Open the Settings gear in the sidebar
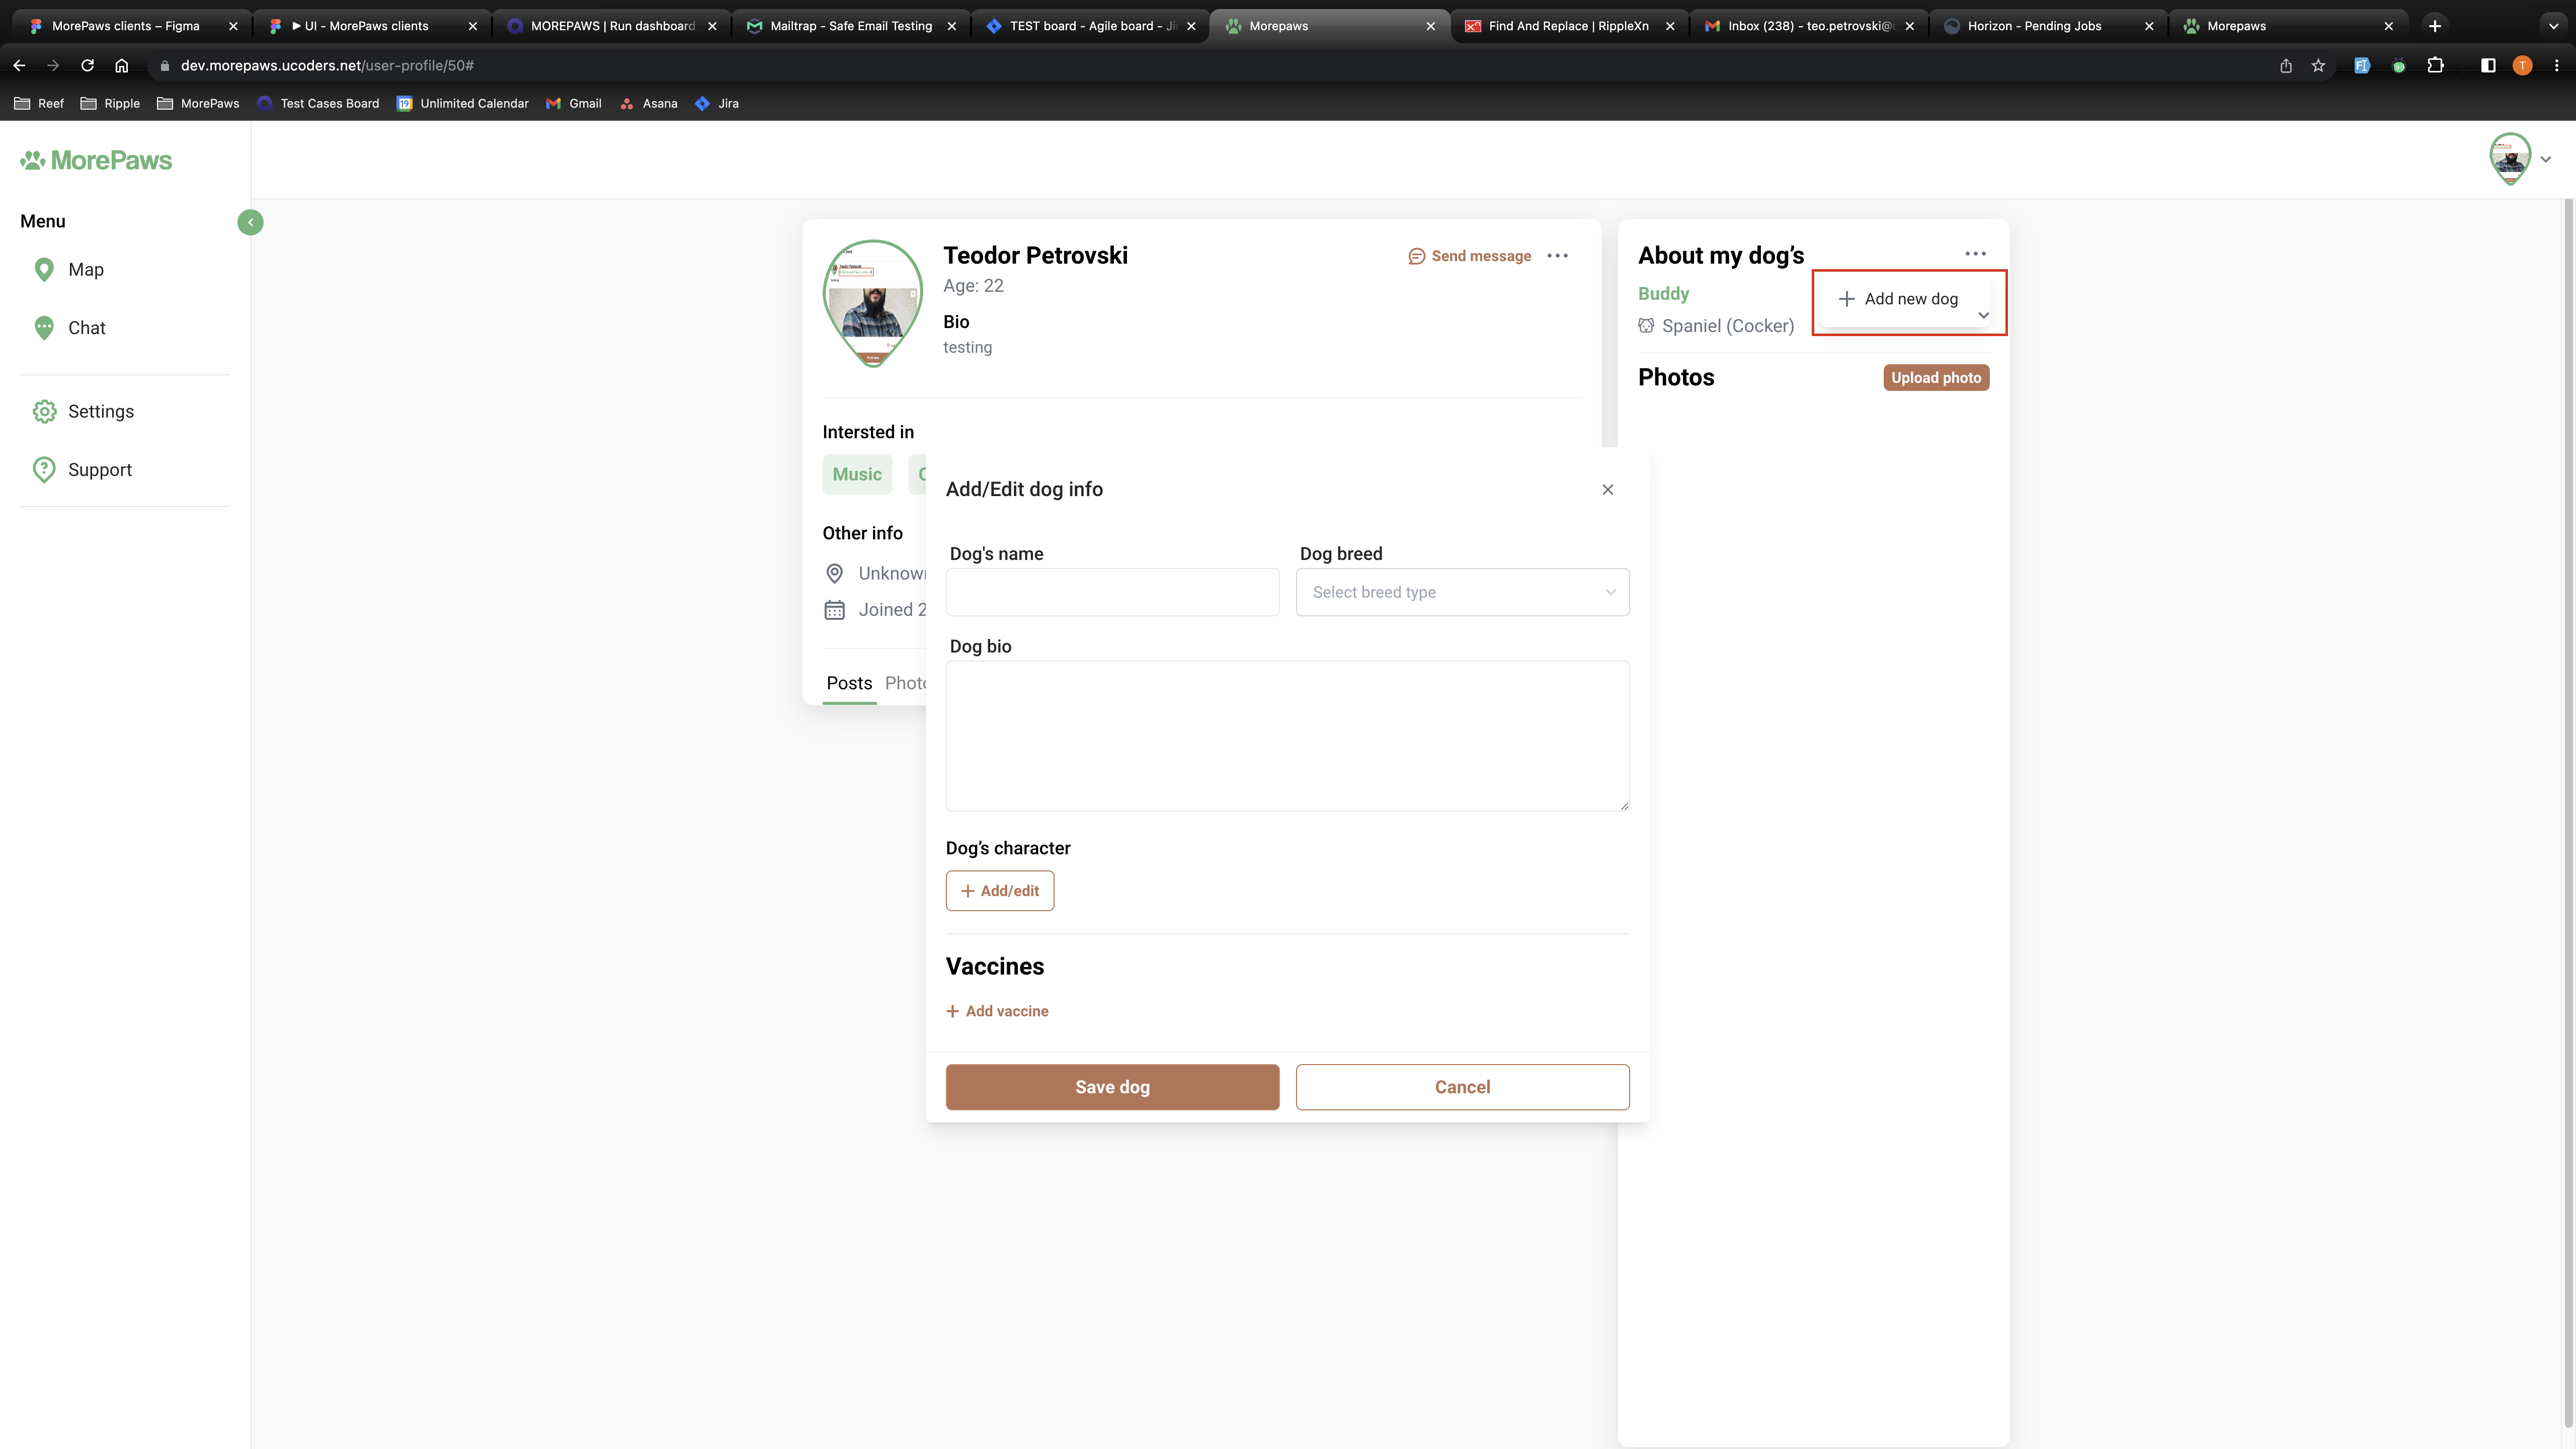The width and height of the screenshot is (2576, 1449). [44, 412]
